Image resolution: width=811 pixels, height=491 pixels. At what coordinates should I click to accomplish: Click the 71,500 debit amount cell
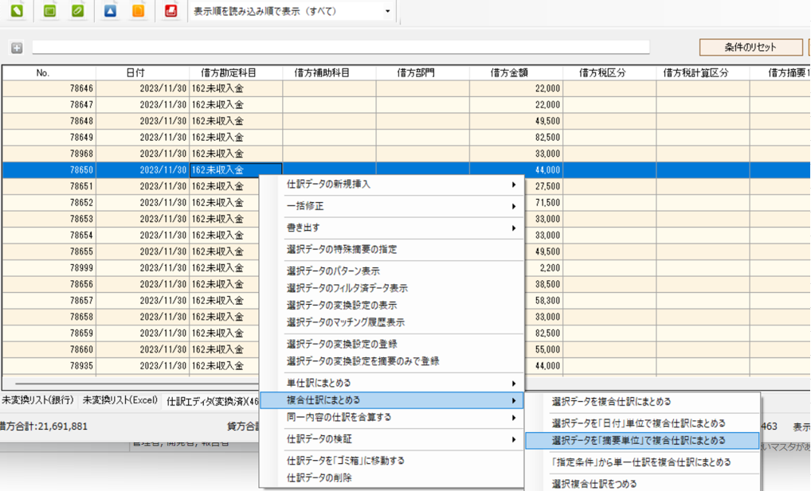pyautogui.click(x=547, y=203)
